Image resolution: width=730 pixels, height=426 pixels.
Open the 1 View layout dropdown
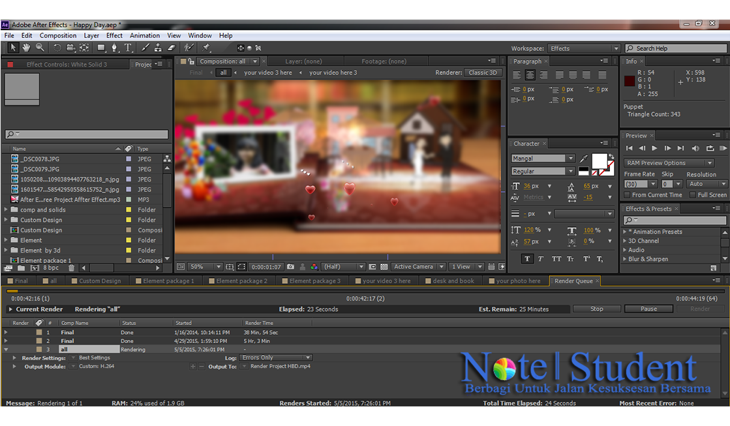pos(466,267)
